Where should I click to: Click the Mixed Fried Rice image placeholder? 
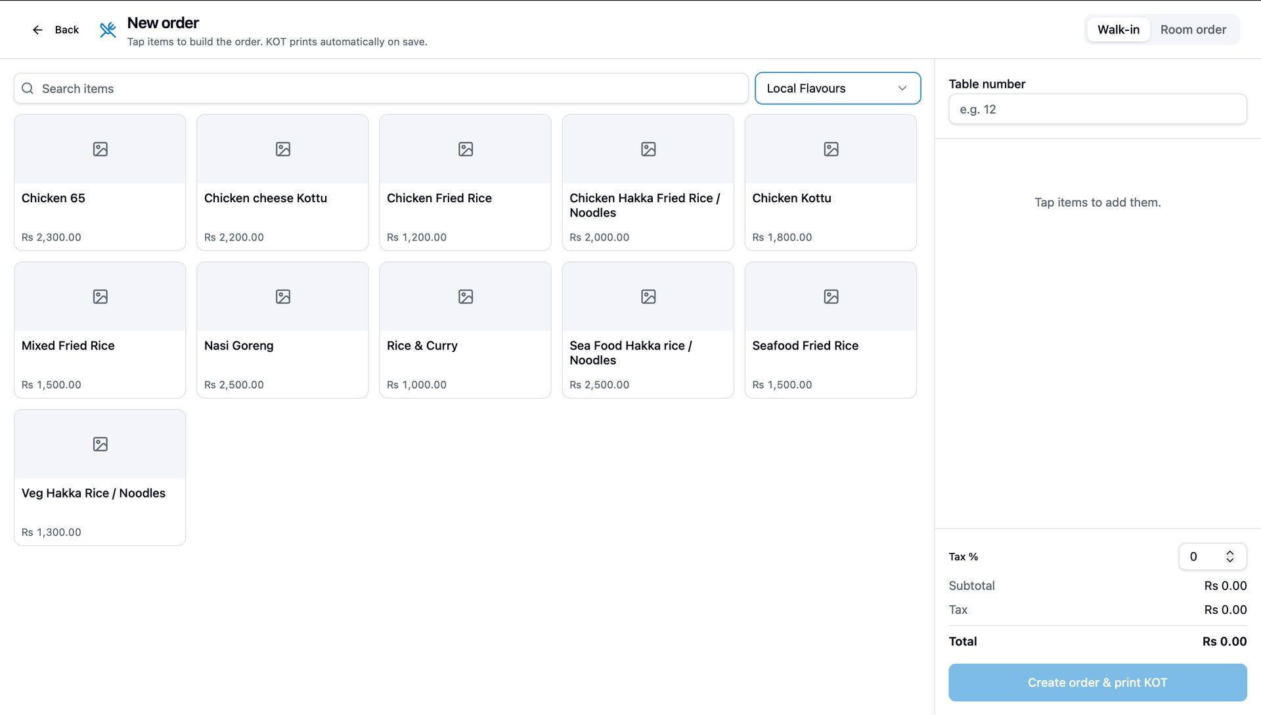click(x=100, y=297)
